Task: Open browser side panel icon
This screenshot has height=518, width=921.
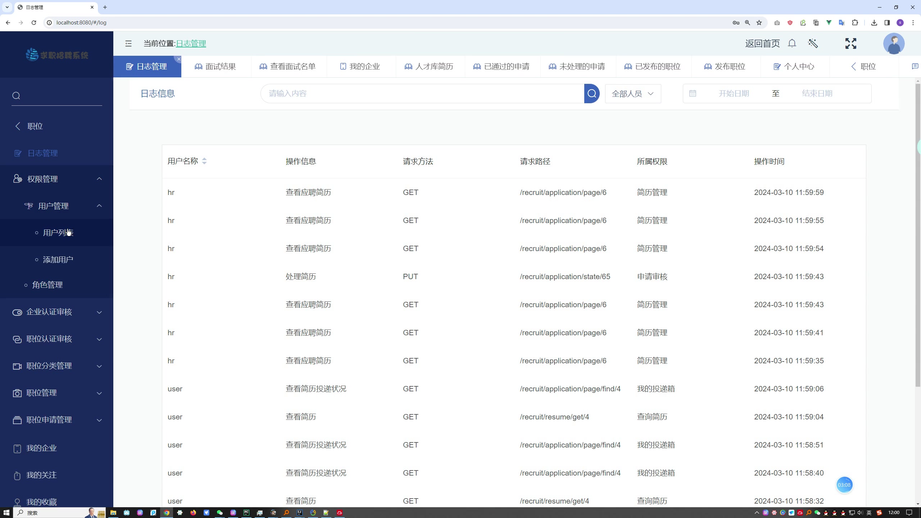Action: (887, 23)
